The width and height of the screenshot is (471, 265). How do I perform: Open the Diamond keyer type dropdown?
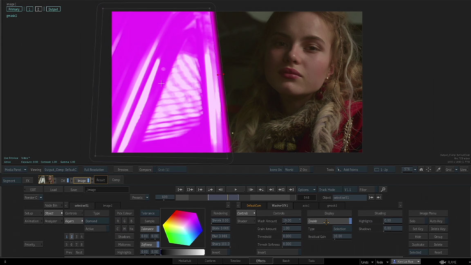pos(96,221)
